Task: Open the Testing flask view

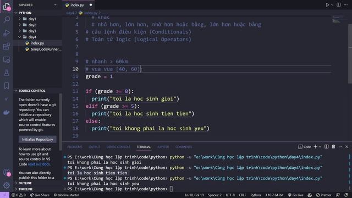Action: click(7, 73)
